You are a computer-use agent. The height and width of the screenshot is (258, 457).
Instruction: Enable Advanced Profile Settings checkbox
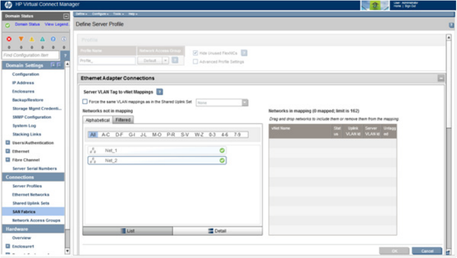pyautogui.click(x=195, y=61)
